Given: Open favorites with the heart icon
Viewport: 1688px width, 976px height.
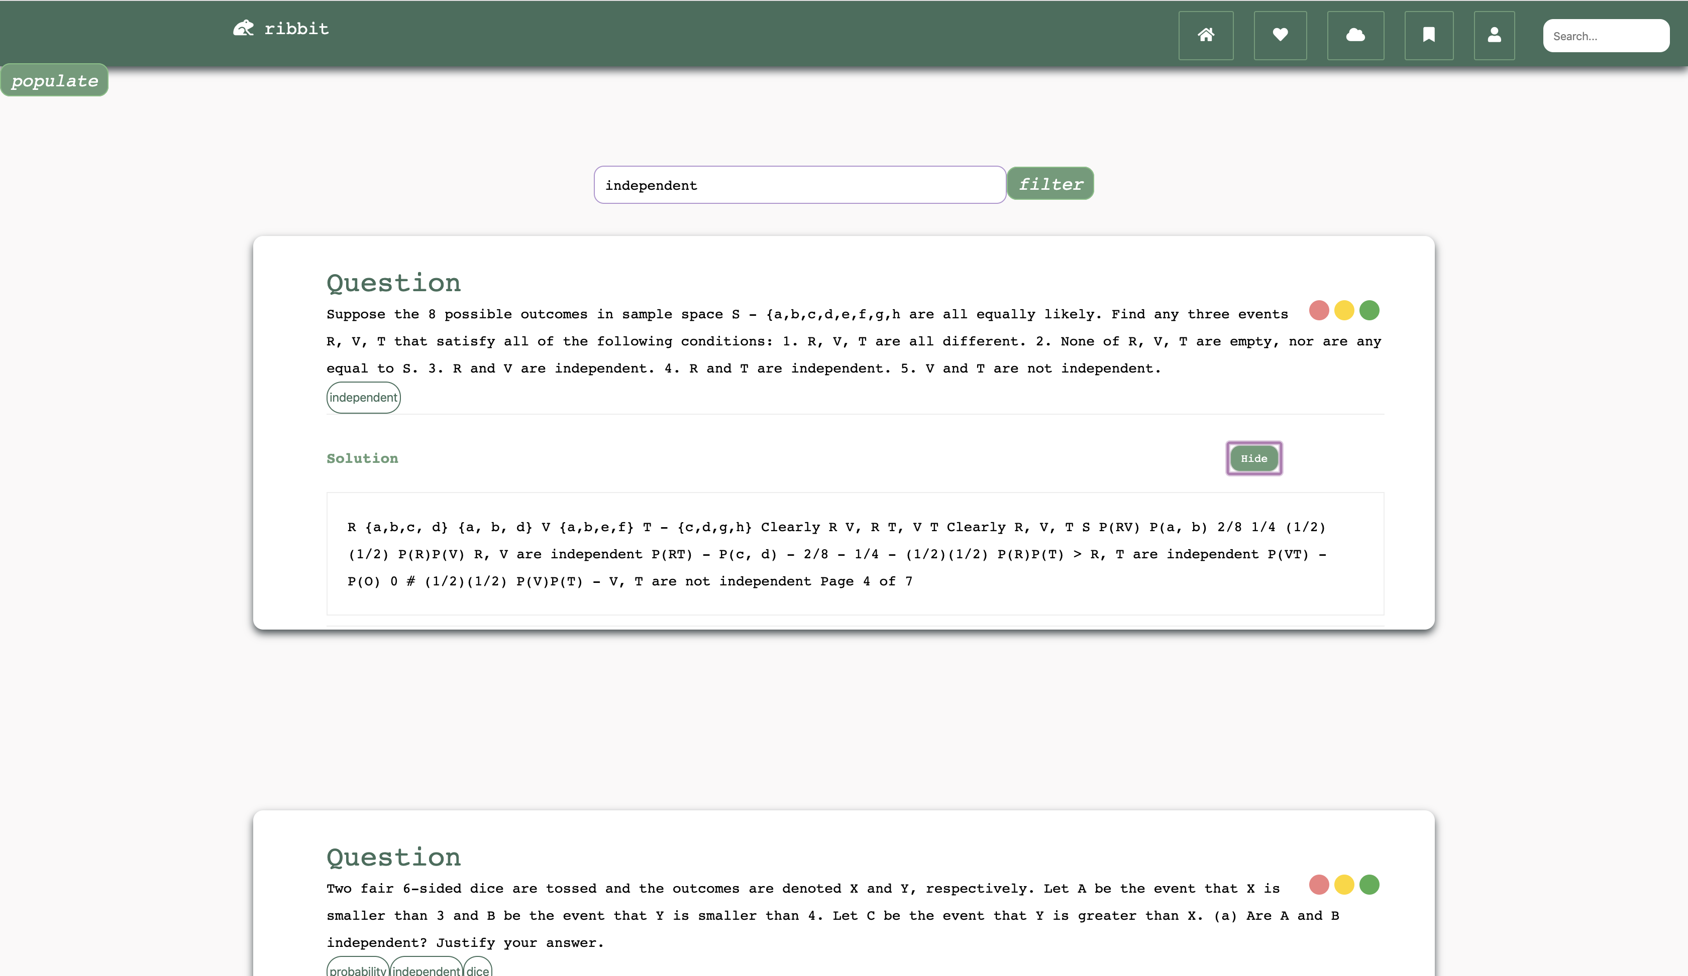Looking at the screenshot, I should [1280, 36].
